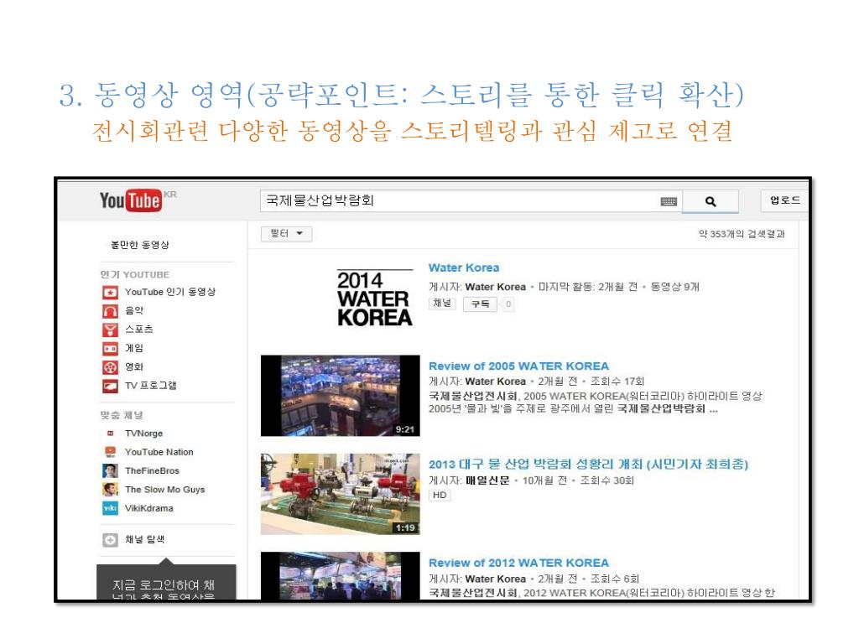Click the TV 프로그램 icon
859x644 pixels.
pyautogui.click(x=110, y=386)
